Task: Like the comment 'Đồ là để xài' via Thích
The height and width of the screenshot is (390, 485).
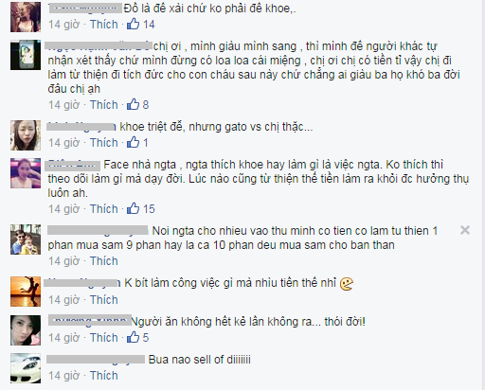Action: click(104, 25)
